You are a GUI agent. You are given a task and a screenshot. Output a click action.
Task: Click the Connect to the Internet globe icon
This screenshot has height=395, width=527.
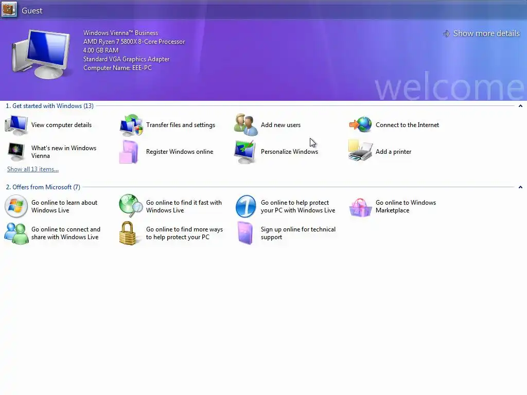point(360,124)
